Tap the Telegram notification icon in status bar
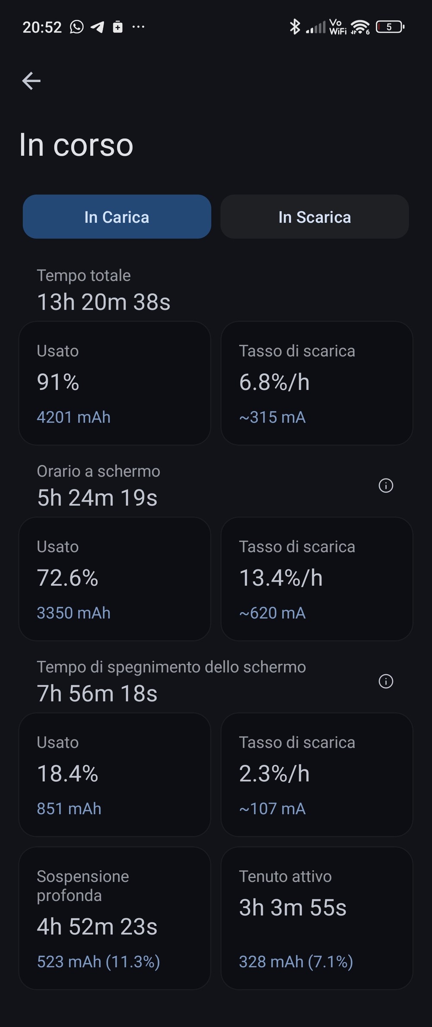This screenshot has width=432, height=1027. pyautogui.click(x=97, y=27)
